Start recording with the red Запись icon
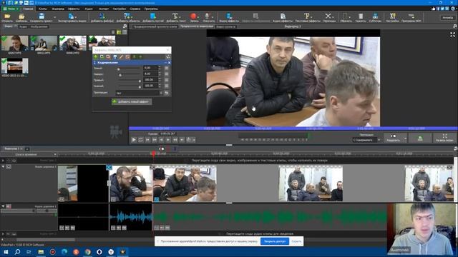The height and width of the screenshot is (257, 458). [193, 17]
